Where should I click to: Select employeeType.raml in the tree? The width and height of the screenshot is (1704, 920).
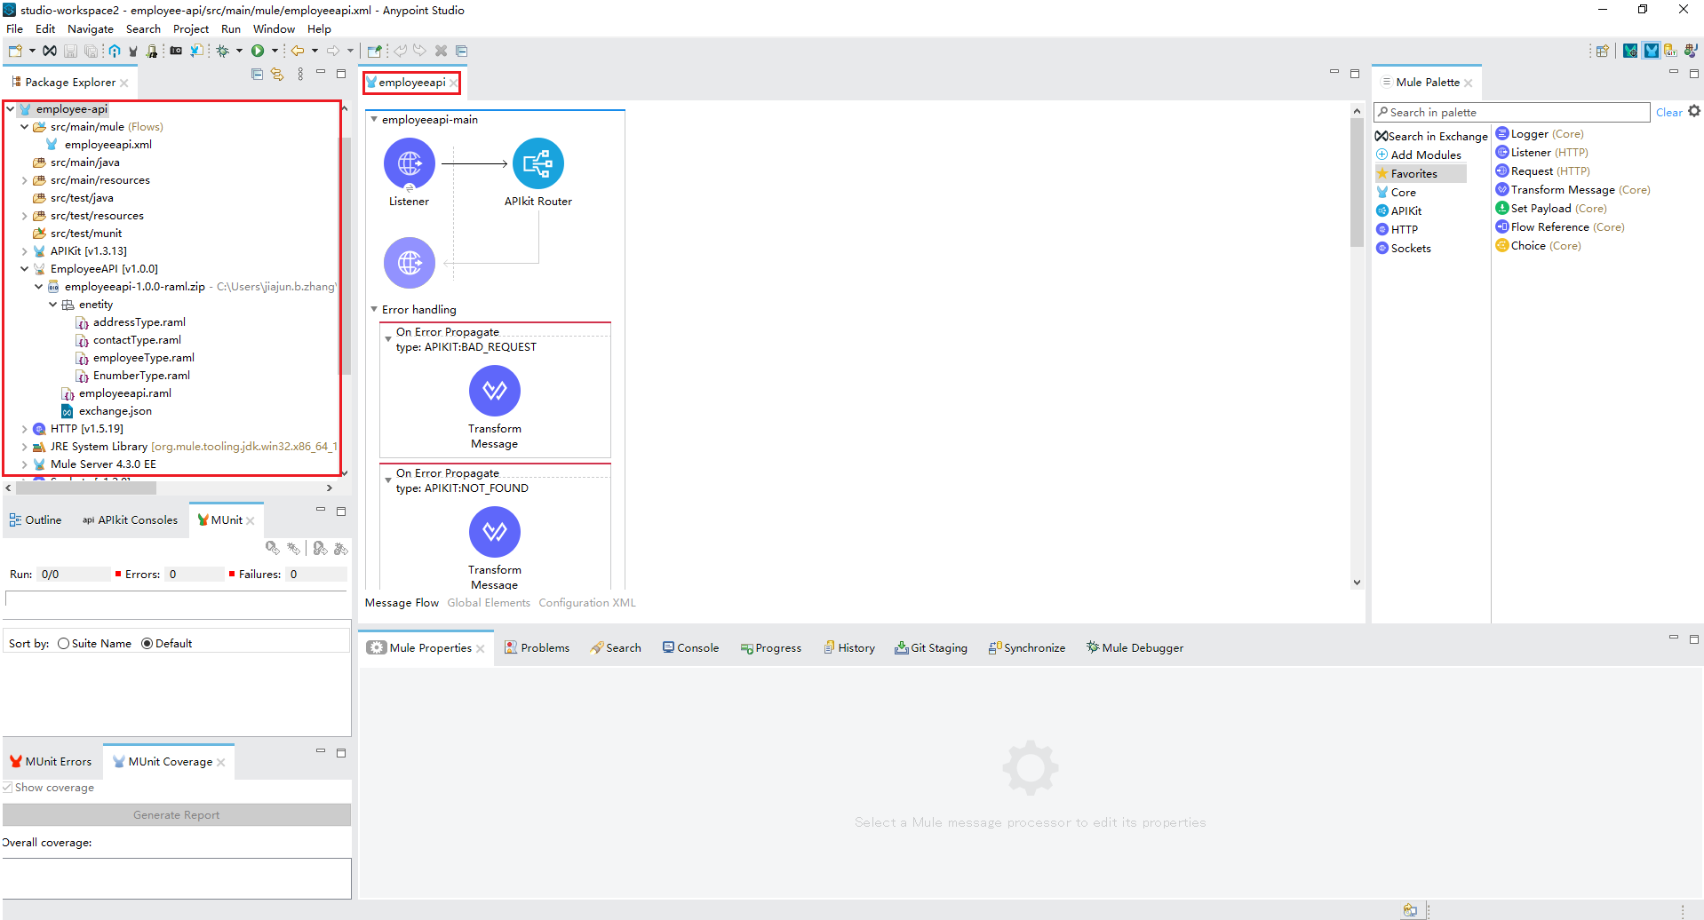pyautogui.click(x=136, y=358)
